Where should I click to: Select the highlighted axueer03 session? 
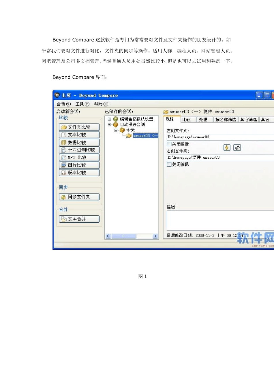145,136
